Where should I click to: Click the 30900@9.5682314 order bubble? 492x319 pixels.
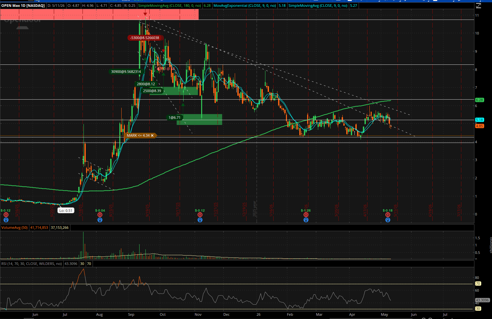tap(126, 72)
